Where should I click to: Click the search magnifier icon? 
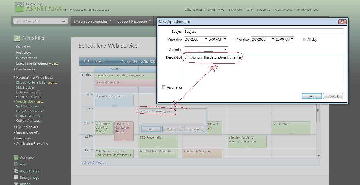pyautogui.click(x=63, y=21)
